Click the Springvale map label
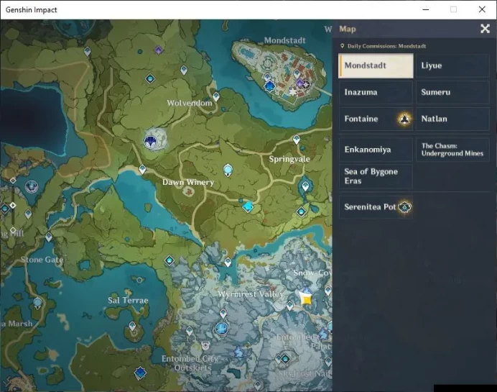This screenshot has width=497, height=392. point(289,159)
